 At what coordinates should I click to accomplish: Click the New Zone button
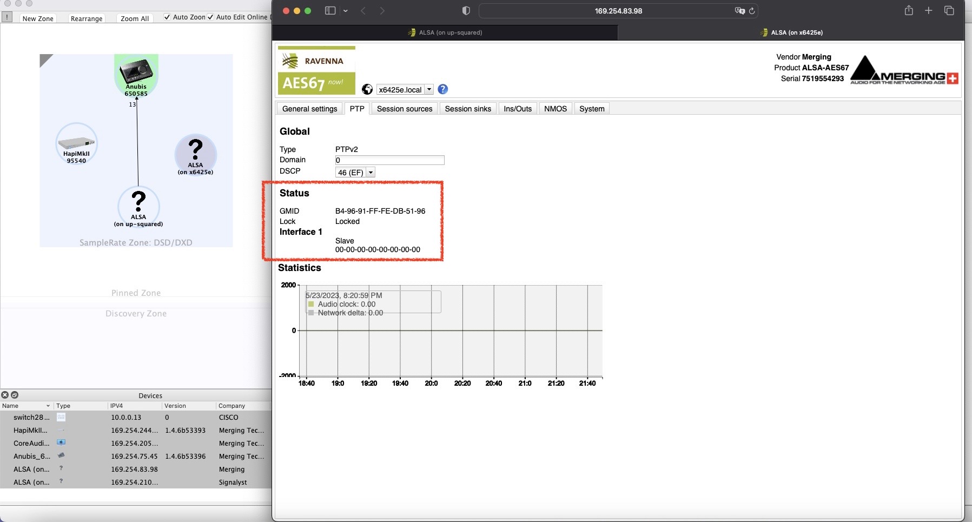pos(38,18)
